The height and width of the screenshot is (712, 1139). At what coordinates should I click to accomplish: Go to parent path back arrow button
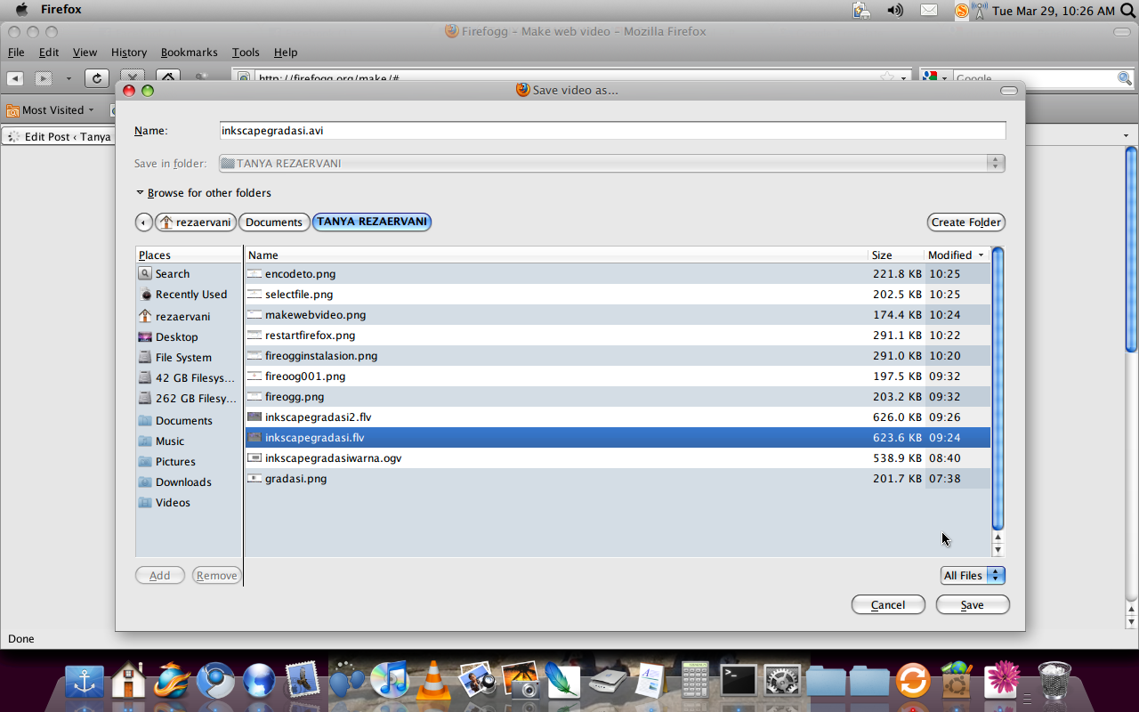pos(144,222)
